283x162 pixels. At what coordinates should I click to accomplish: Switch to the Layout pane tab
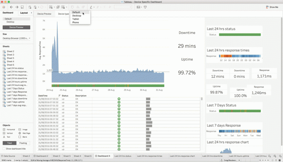24,13
